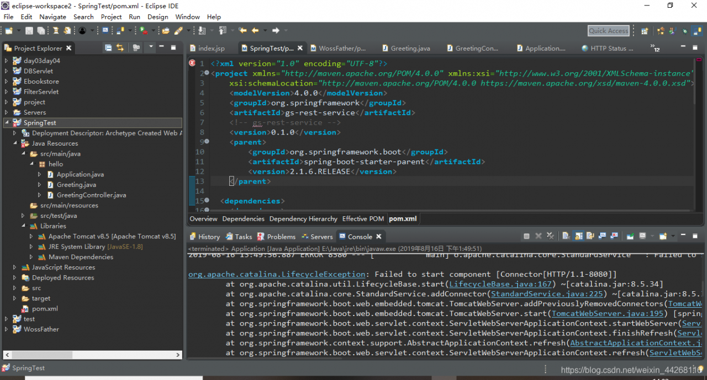The image size is (707, 380).
Task: Pin the Console view
Action: coord(630,236)
